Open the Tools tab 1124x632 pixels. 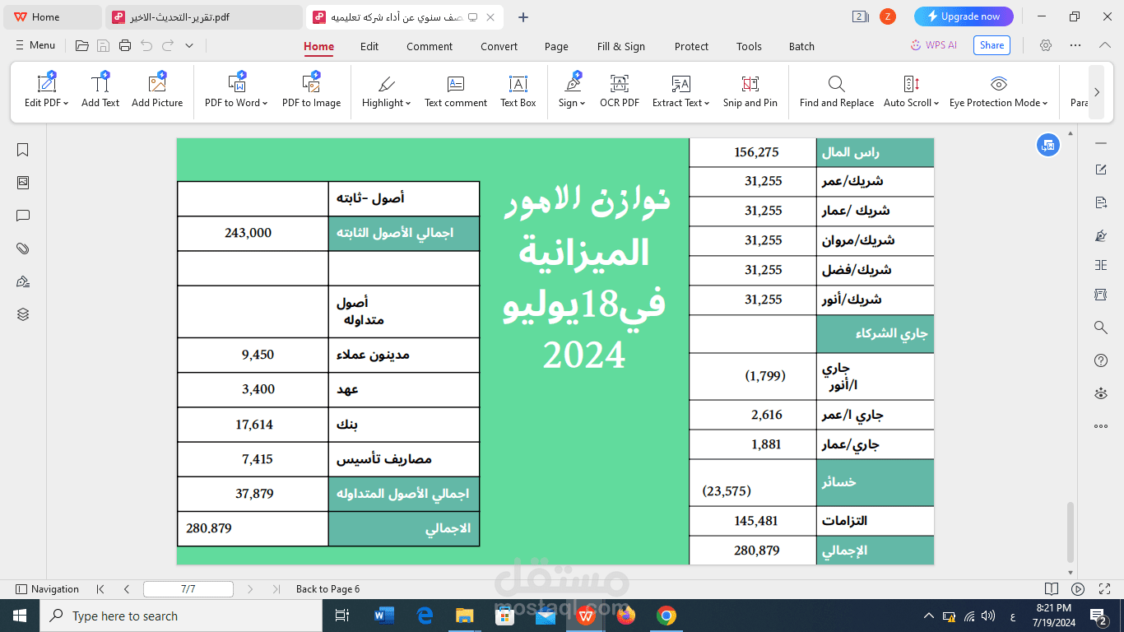749,46
